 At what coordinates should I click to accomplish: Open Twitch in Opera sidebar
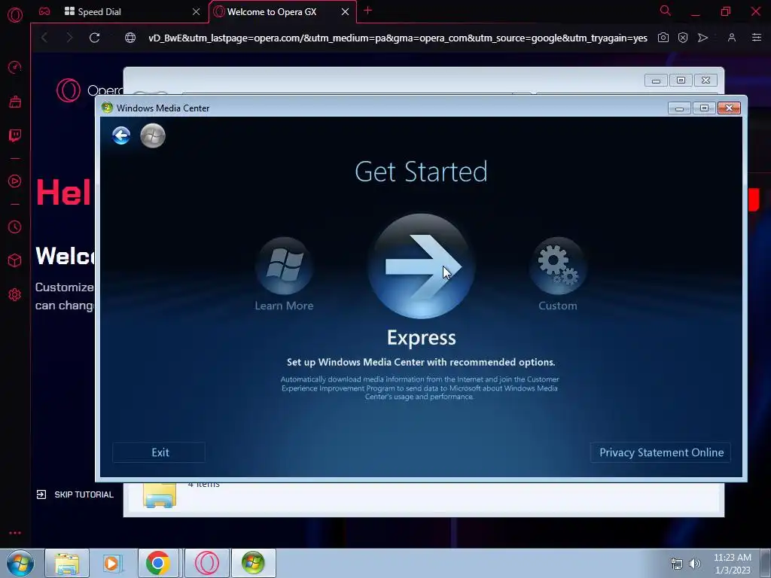tap(15, 135)
